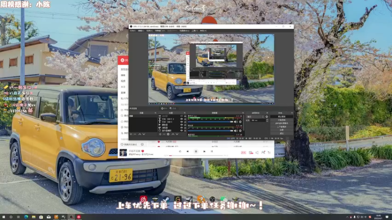The image size is (392, 220).
Task: Hide the 文本 (GDI+) 2 source
Action: click(181, 119)
